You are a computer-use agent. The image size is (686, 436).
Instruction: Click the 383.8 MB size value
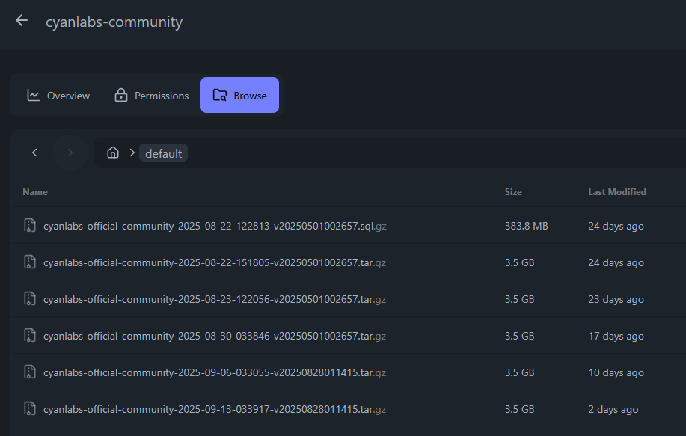tap(527, 226)
